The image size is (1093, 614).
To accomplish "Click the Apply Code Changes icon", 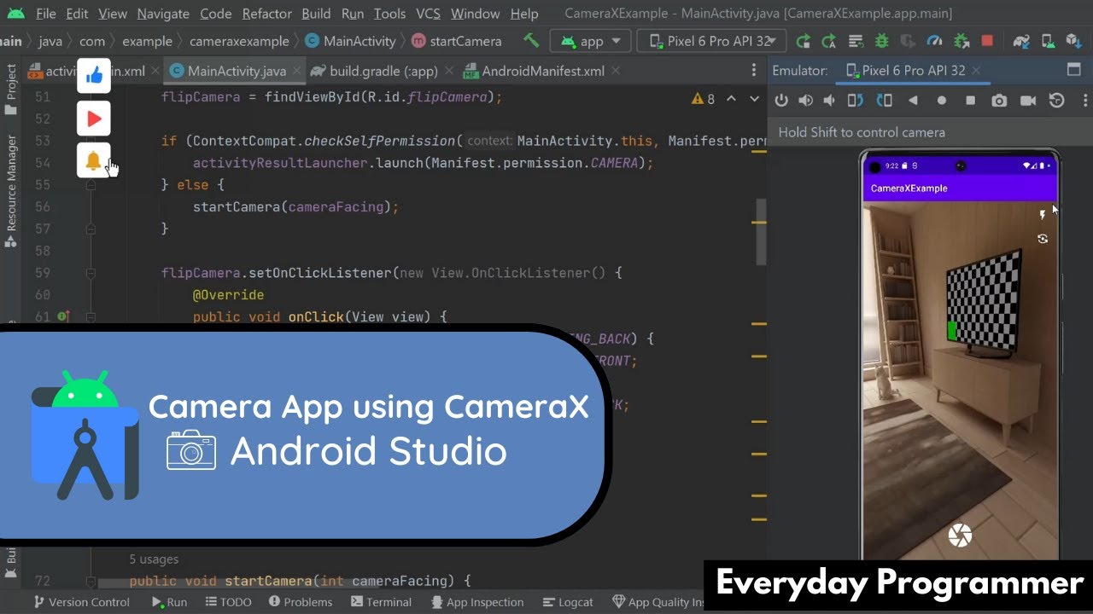I will [x=828, y=41].
